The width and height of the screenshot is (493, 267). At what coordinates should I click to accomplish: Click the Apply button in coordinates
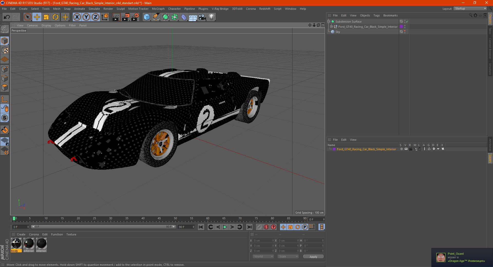(x=313, y=257)
